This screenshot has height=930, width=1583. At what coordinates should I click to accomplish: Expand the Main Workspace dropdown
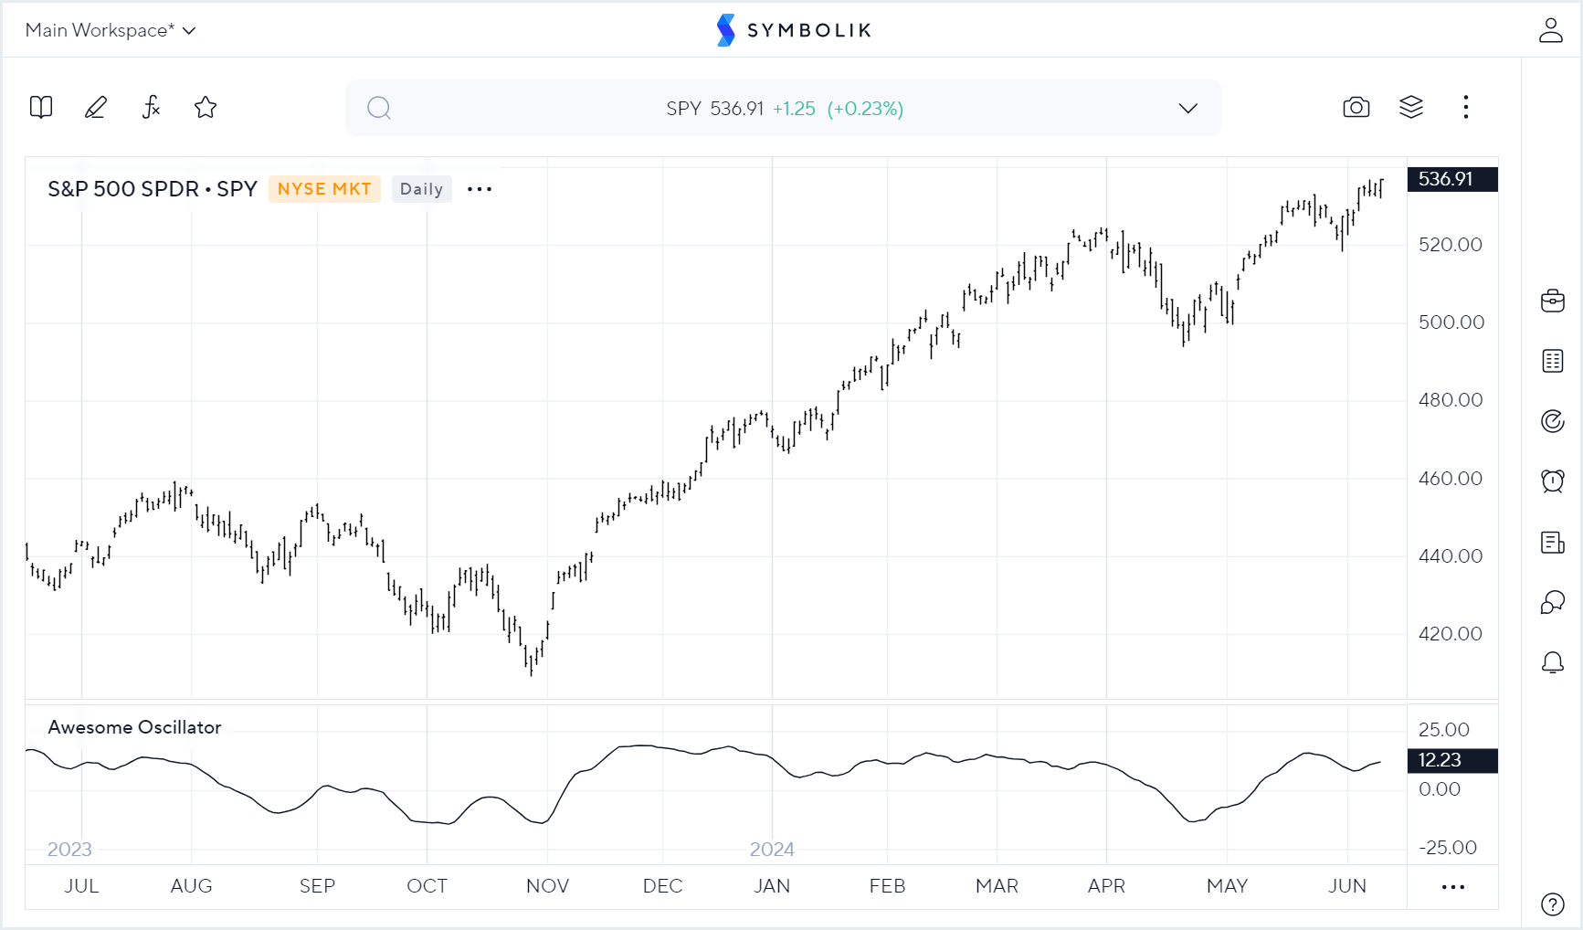(x=111, y=30)
